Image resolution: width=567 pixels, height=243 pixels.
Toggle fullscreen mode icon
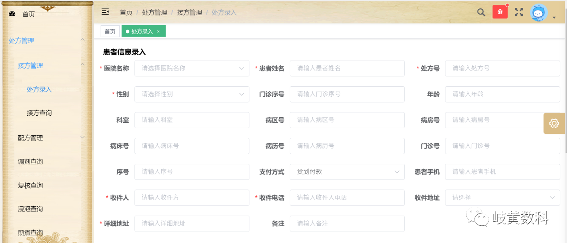pyautogui.click(x=519, y=12)
